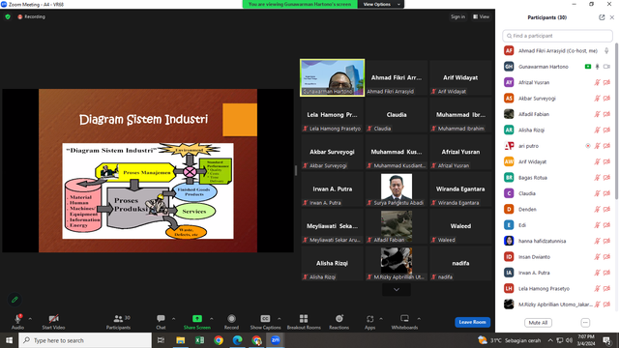This screenshot has height=348, width=619.
Task: Click the Edi avatar icon
Action: (509, 225)
